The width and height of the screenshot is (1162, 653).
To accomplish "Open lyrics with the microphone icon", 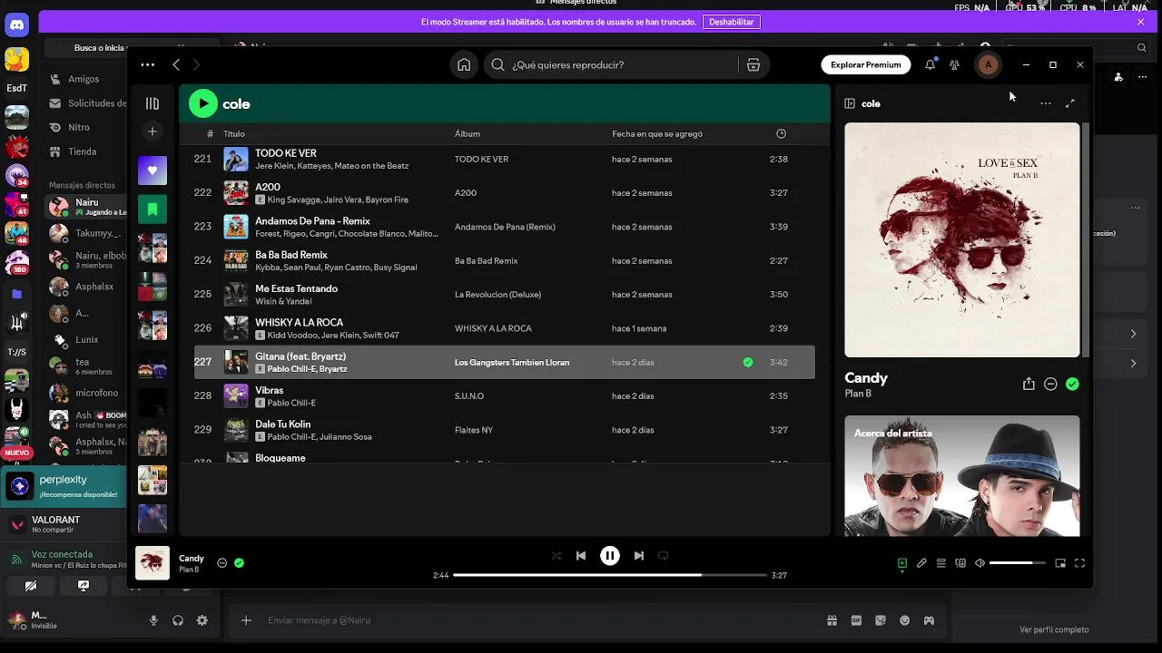I will pyautogui.click(x=921, y=563).
